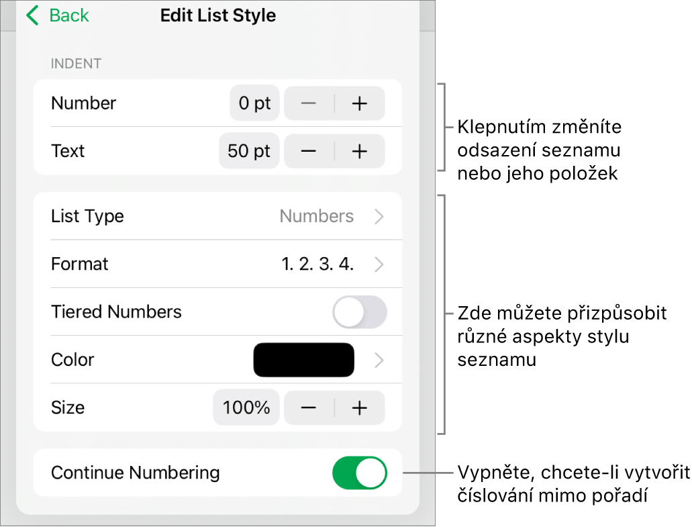Decrease the Text indent value
The image size is (692, 527).
coord(309,151)
